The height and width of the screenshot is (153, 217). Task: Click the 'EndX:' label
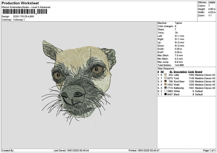pos(161,49)
